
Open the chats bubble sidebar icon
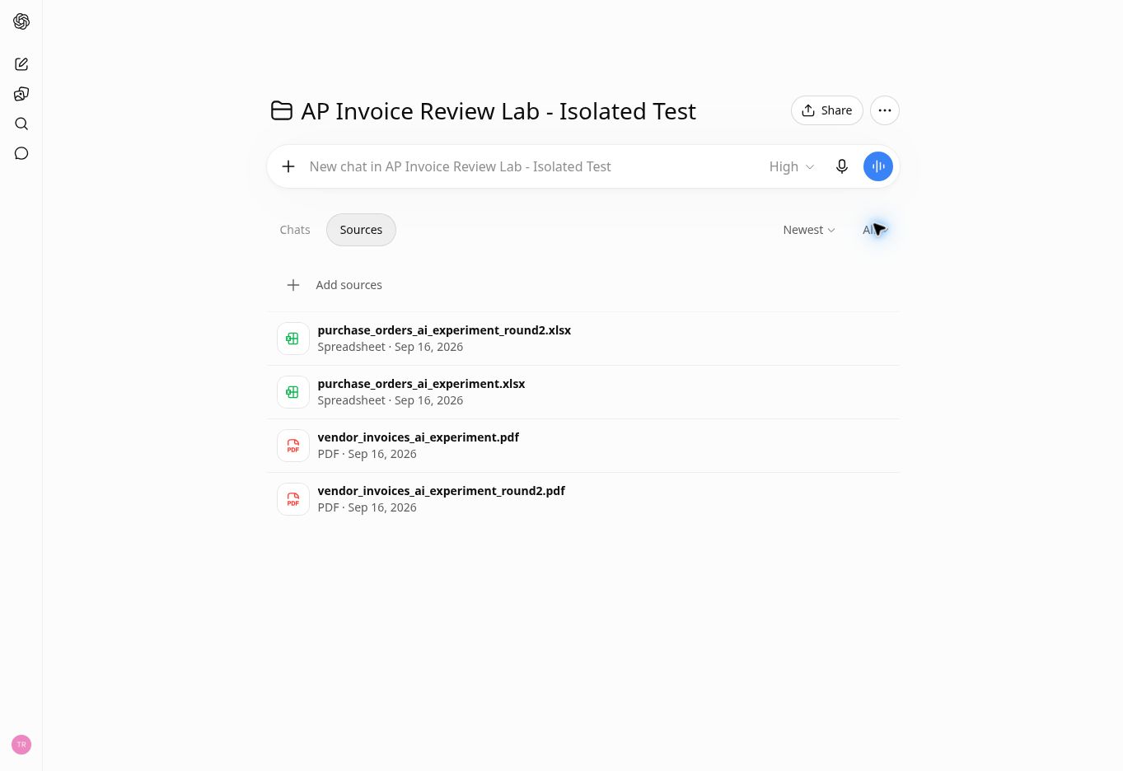[x=21, y=153]
